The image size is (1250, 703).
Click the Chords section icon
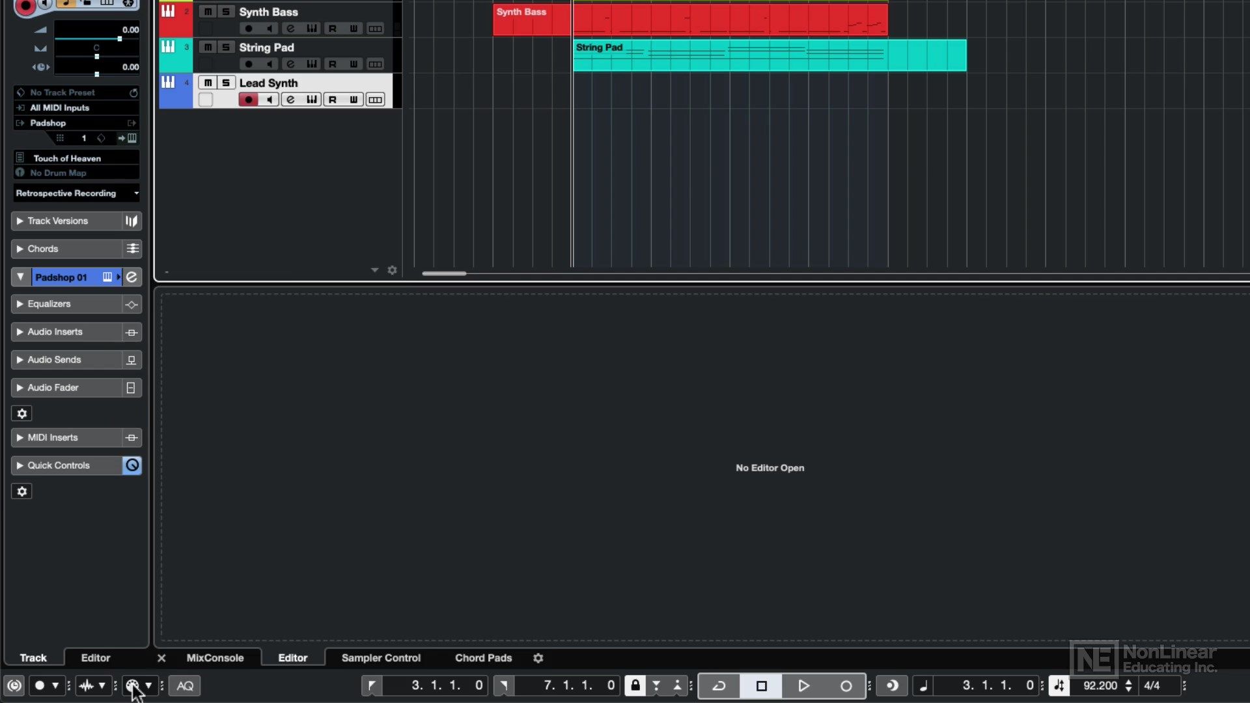(x=132, y=249)
